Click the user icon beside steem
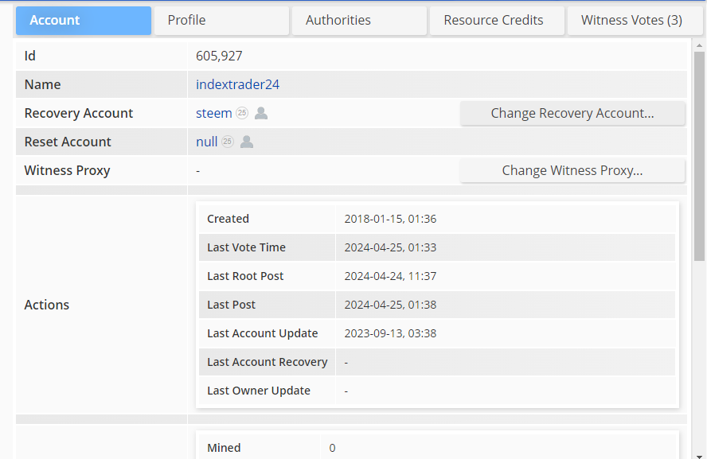This screenshot has height=459, width=707. 261,113
